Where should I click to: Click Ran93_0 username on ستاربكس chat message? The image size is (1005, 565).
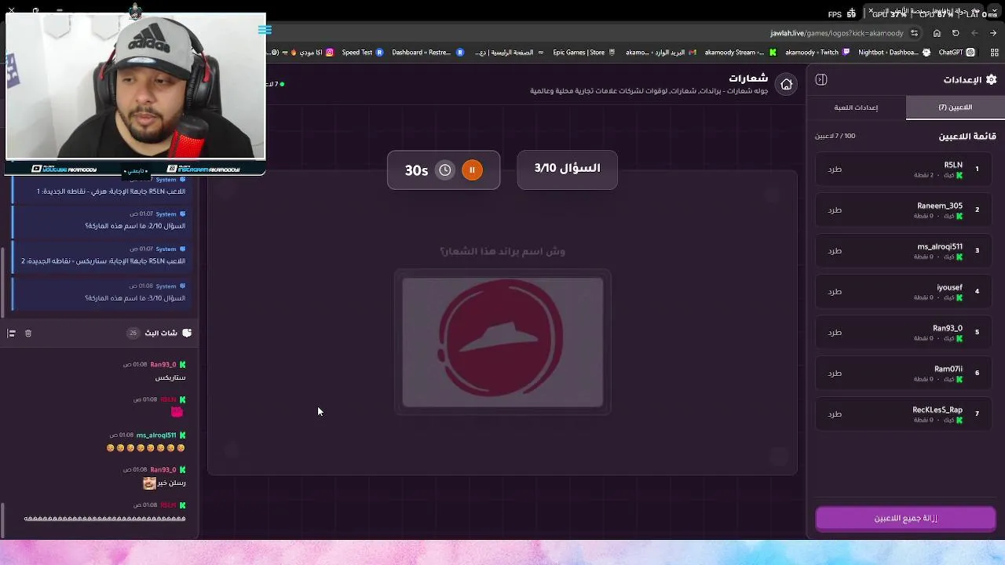[163, 365]
